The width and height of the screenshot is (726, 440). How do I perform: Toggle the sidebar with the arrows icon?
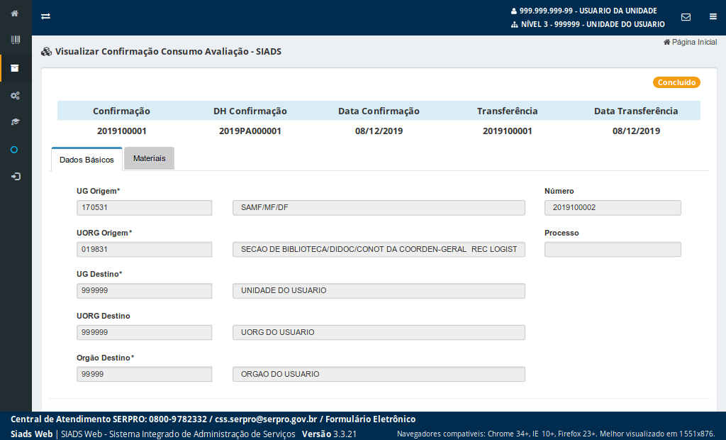pos(45,16)
